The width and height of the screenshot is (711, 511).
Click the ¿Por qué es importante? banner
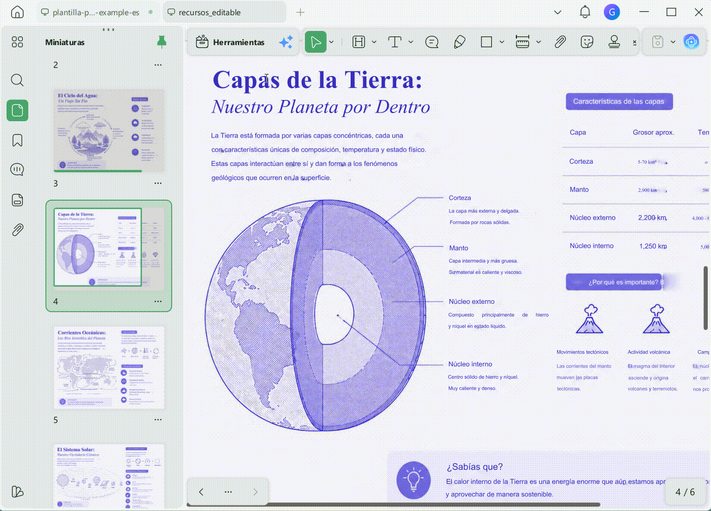pyautogui.click(x=615, y=282)
